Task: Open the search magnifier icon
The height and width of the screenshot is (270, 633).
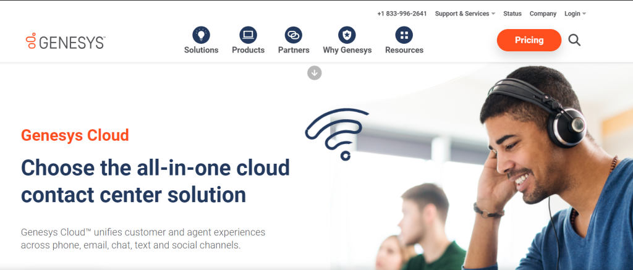Action: pyautogui.click(x=574, y=40)
